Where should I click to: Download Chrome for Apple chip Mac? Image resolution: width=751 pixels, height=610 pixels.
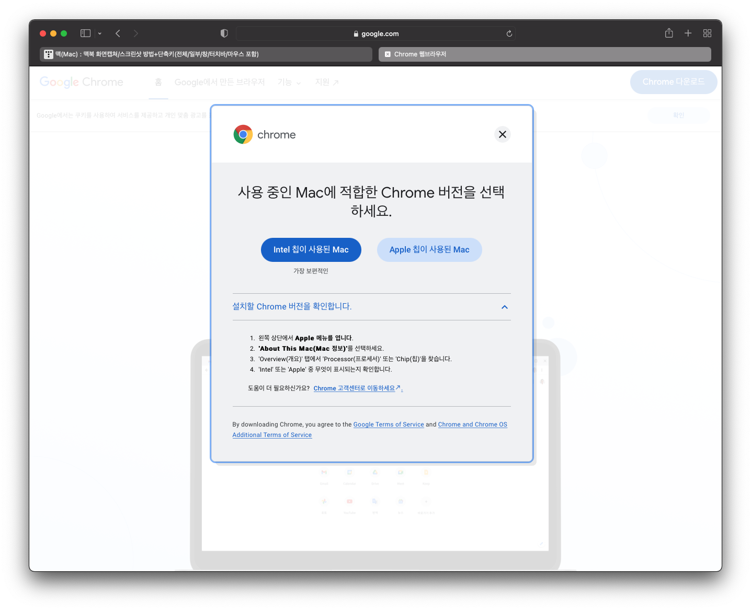[x=429, y=250]
